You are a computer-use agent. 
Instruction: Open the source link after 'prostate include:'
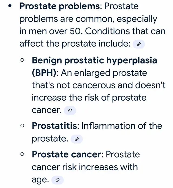click(x=139, y=44)
